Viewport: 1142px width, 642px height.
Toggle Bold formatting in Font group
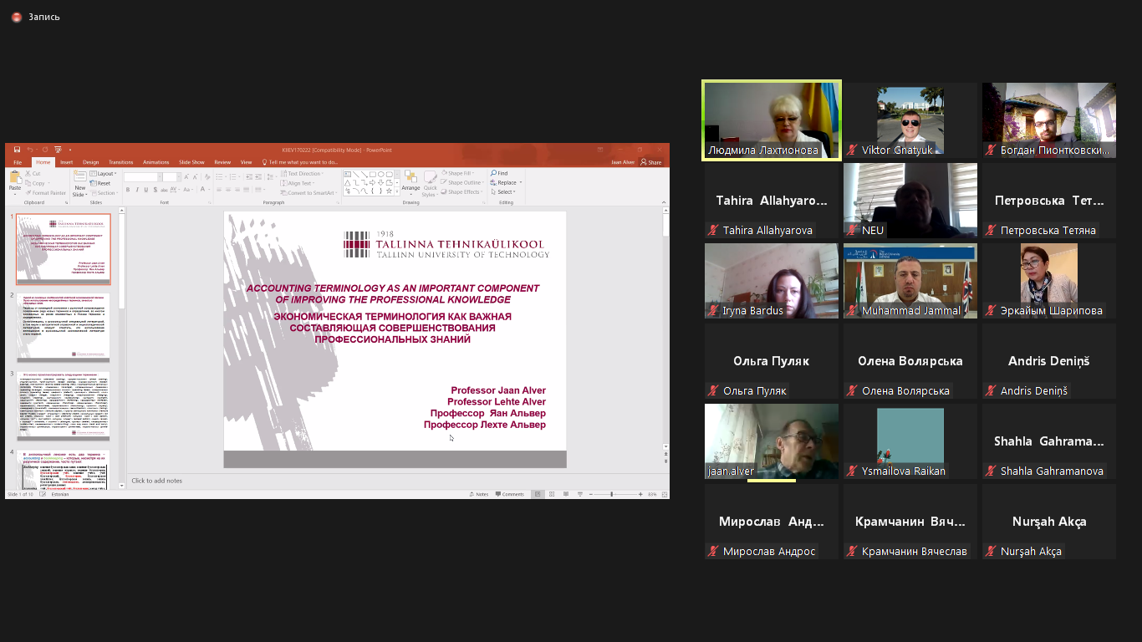coord(128,190)
